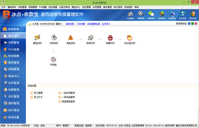Select 店长管理 in the sidebar
The width and height of the screenshot is (199, 128).
pos(13,96)
